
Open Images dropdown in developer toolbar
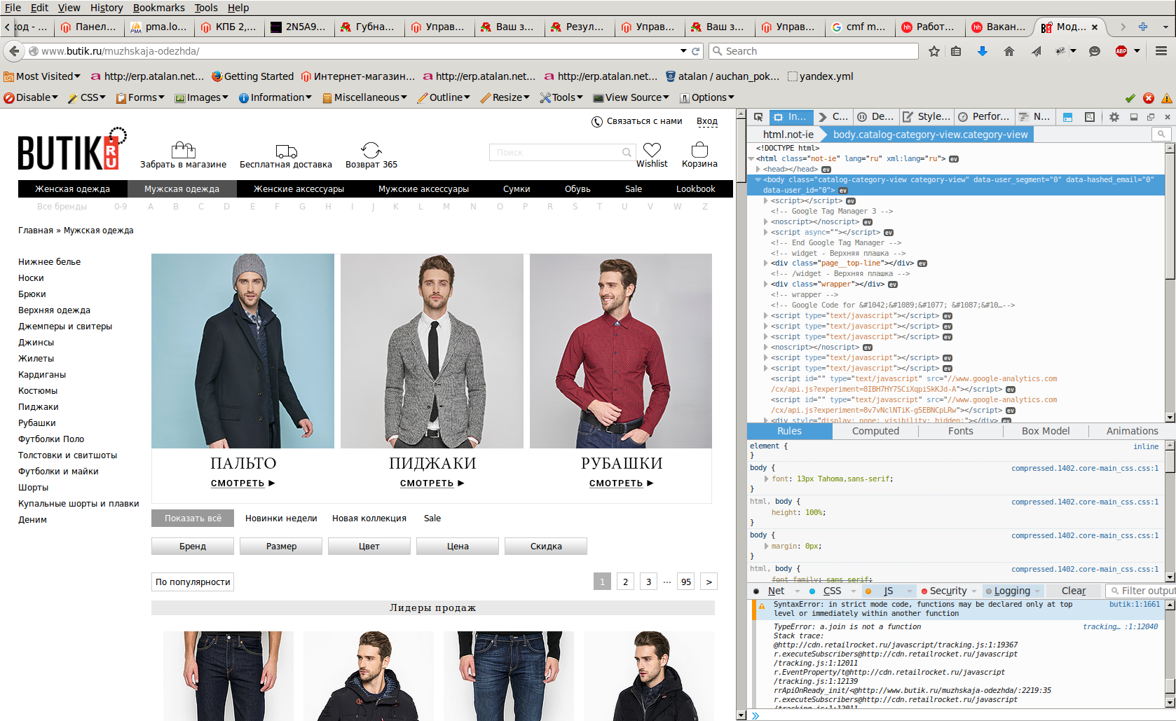pos(202,98)
